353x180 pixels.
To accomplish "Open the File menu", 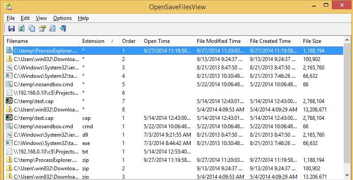I will (11, 18).
